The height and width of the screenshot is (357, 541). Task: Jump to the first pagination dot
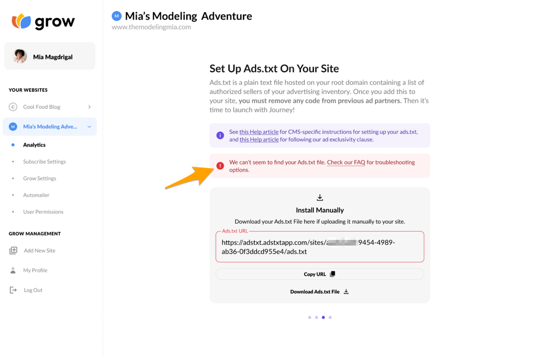click(310, 317)
